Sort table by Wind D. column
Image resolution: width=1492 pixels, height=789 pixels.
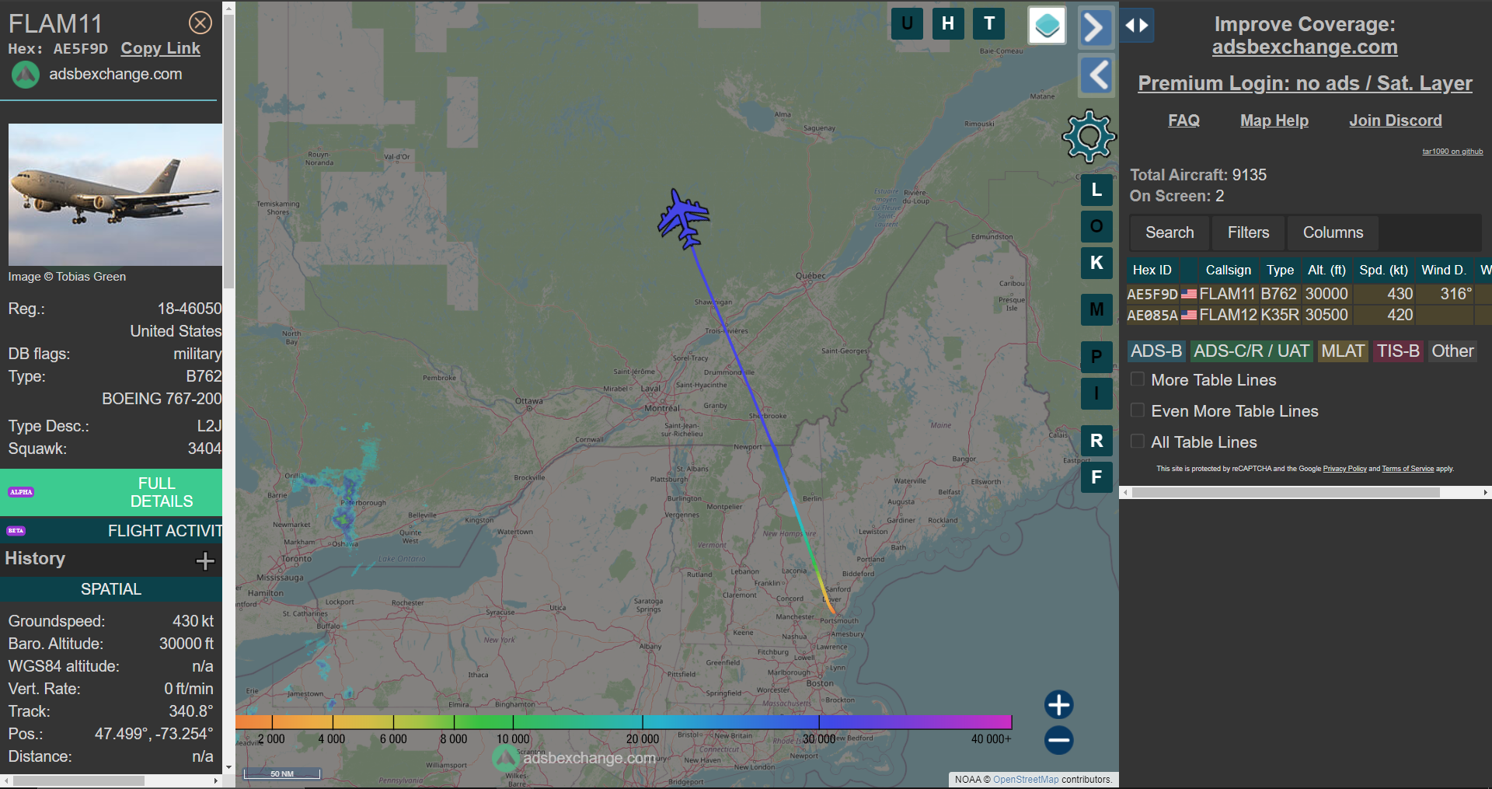point(1443,270)
